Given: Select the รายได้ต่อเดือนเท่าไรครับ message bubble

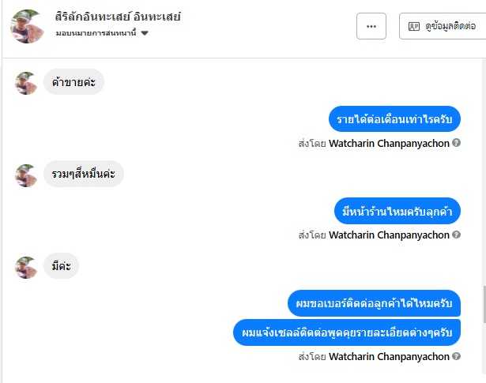Looking at the screenshot, I should 394,119.
